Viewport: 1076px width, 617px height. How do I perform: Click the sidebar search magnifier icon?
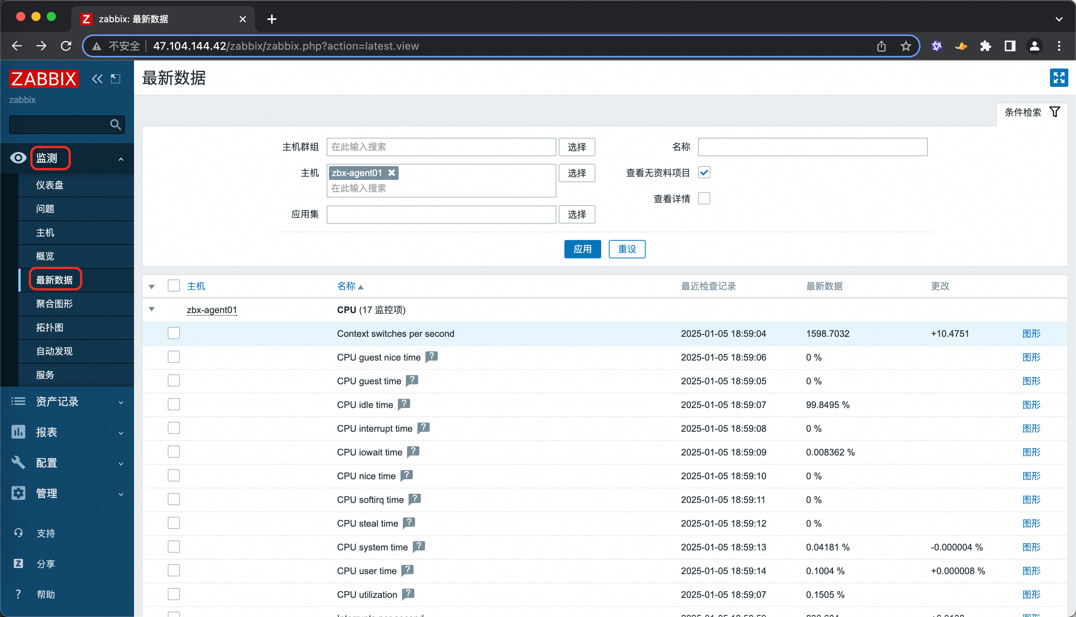[x=115, y=125]
